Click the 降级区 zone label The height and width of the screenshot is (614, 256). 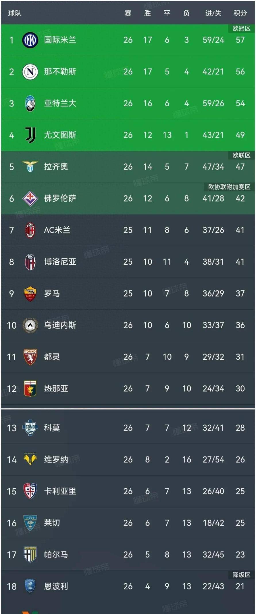point(241,575)
